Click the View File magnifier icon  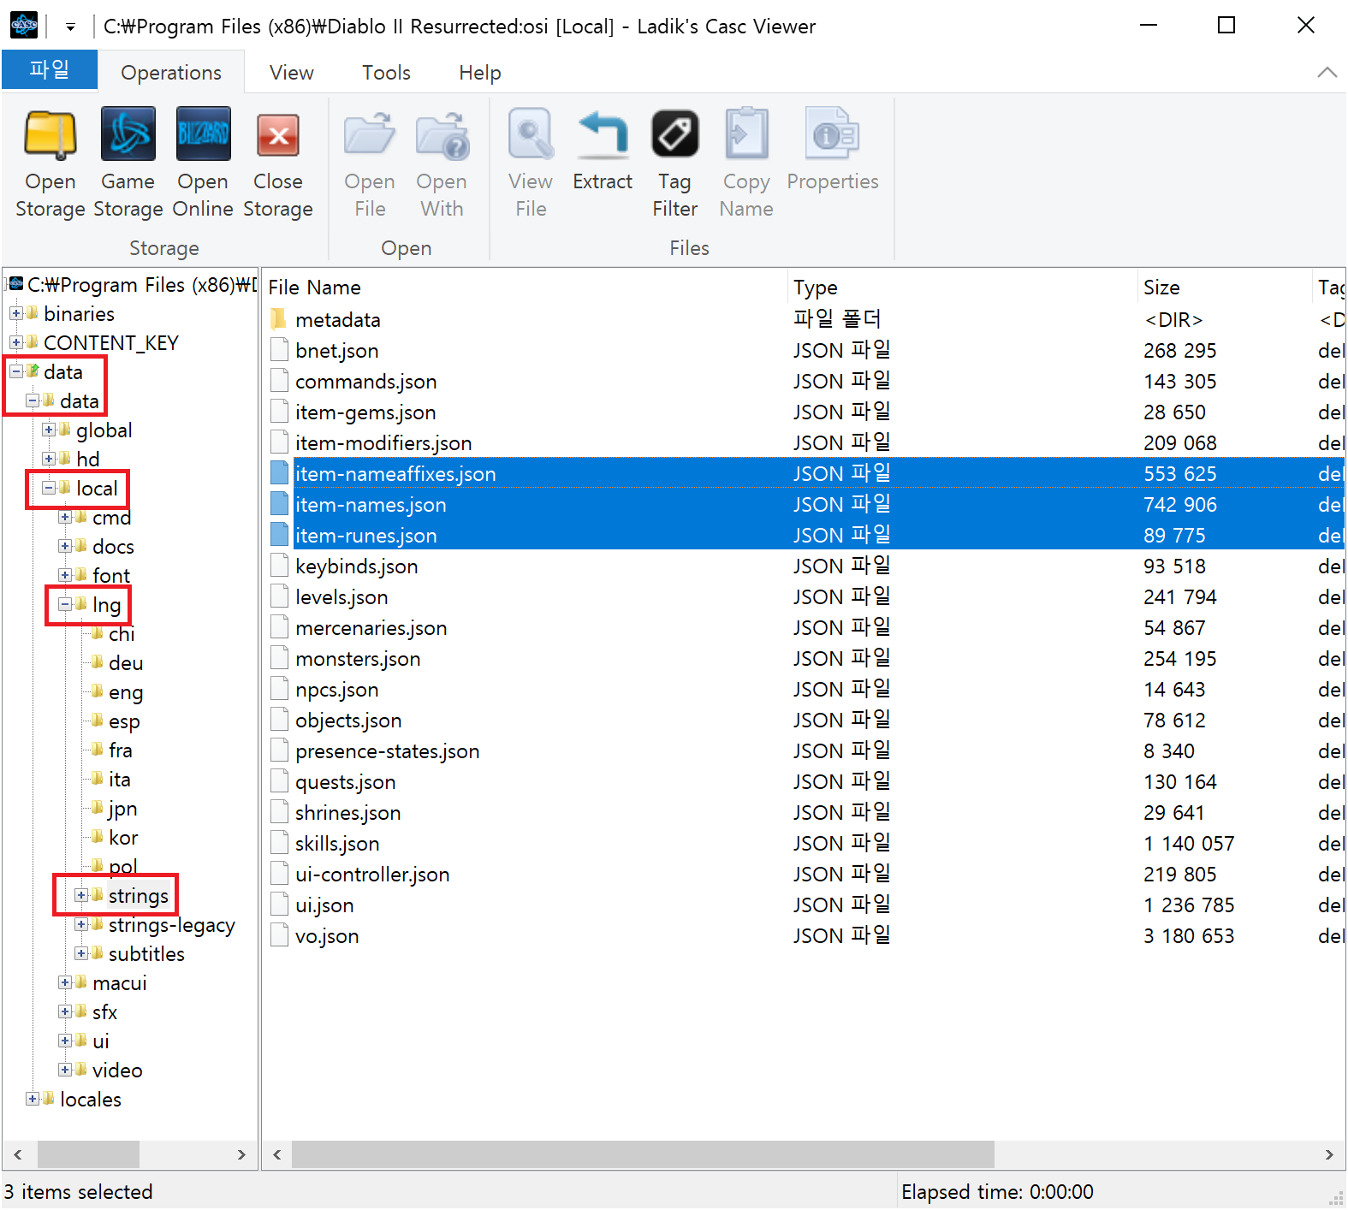531,133
